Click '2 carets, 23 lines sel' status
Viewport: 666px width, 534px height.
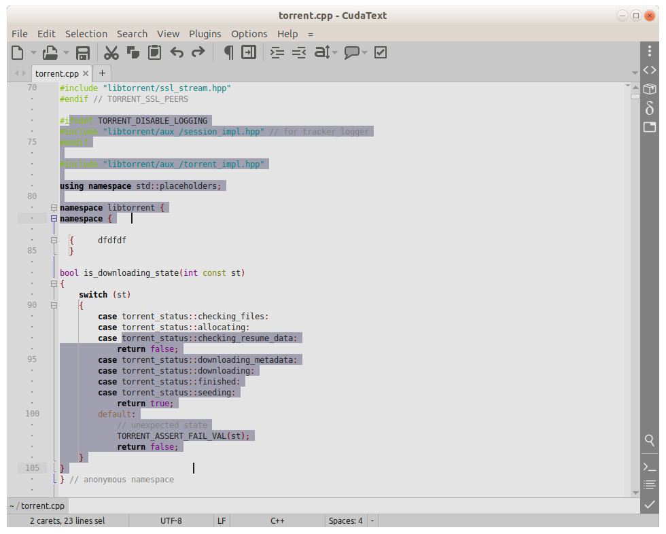(x=67, y=521)
